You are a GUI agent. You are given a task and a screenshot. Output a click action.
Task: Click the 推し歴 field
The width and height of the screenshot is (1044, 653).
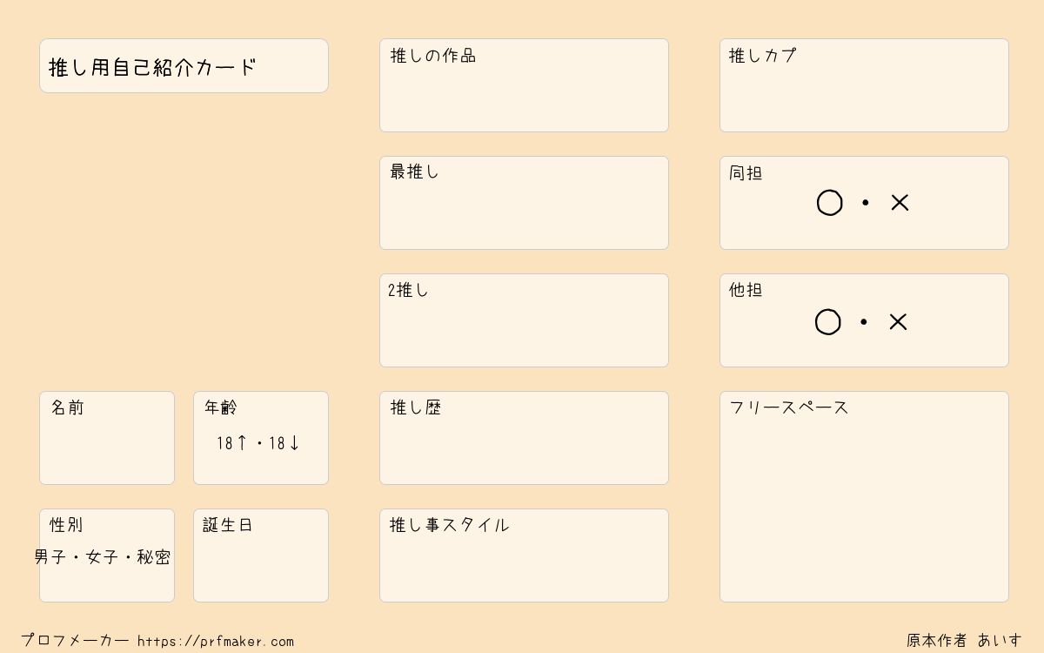524,438
